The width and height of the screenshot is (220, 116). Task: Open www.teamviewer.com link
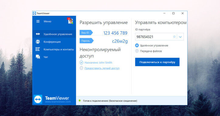pos(58,102)
